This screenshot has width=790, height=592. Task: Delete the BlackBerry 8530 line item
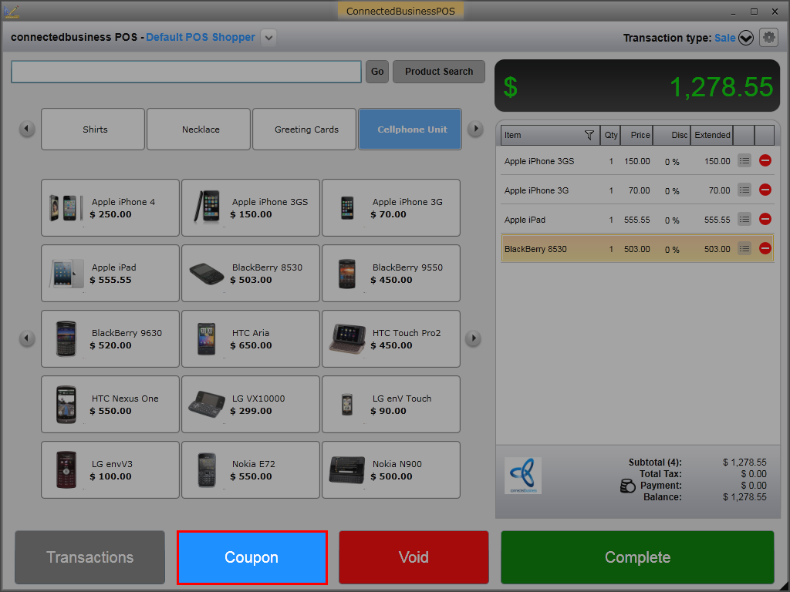click(765, 249)
